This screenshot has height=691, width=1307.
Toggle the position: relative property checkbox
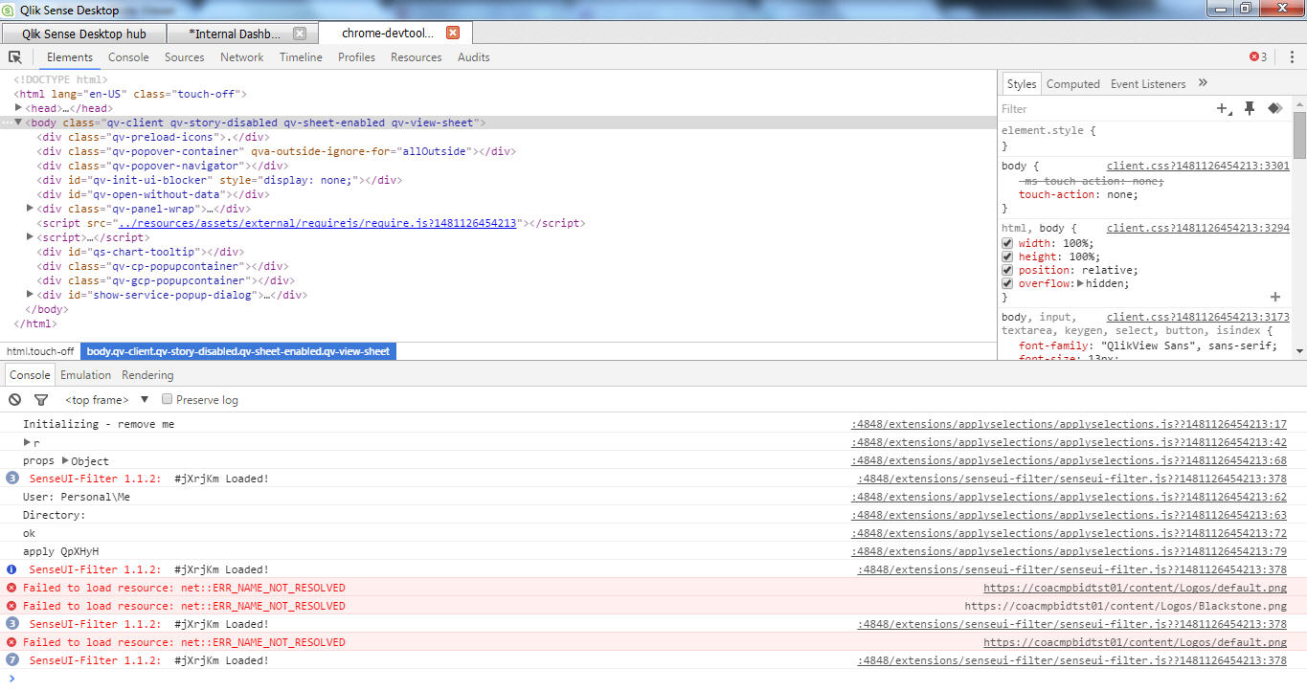tap(1007, 270)
